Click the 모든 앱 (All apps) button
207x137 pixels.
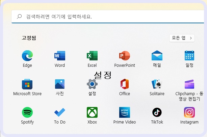tap(182, 38)
